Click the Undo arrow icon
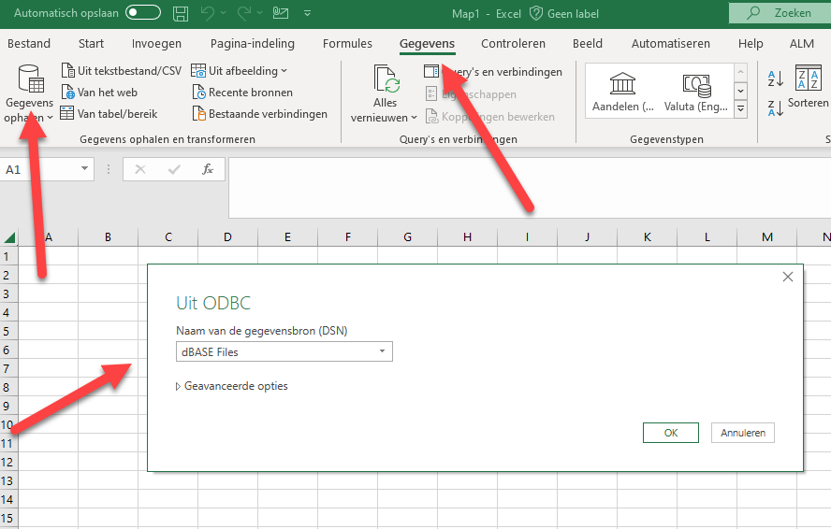Image resolution: width=831 pixels, height=529 pixels. (x=208, y=13)
